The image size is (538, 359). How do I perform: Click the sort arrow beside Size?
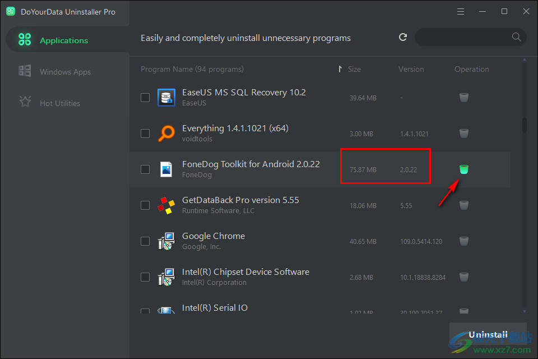(x=340, y=69)
